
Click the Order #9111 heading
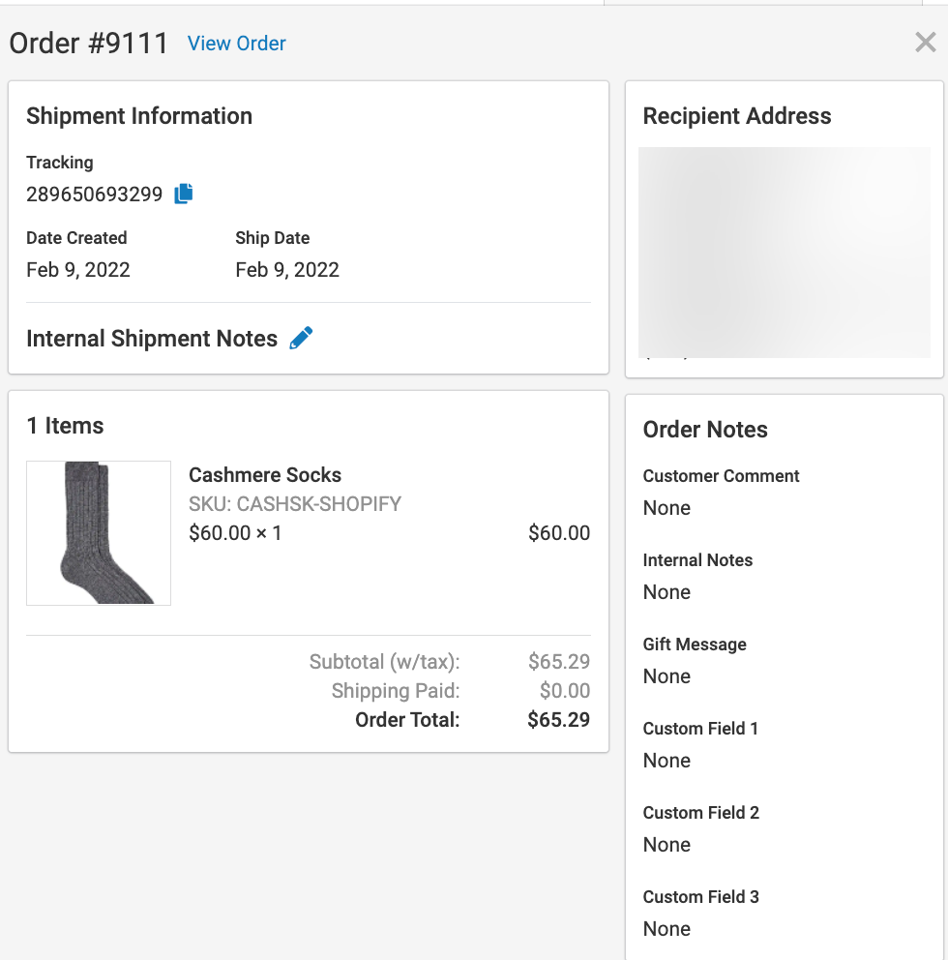pos(89,44)
